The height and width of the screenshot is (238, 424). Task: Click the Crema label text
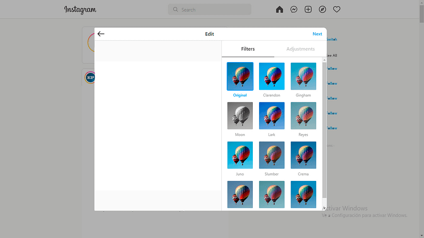tap(303, 174)
